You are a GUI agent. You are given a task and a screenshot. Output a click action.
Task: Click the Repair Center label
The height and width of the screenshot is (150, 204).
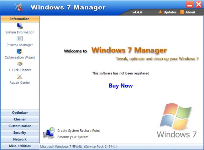20,82
